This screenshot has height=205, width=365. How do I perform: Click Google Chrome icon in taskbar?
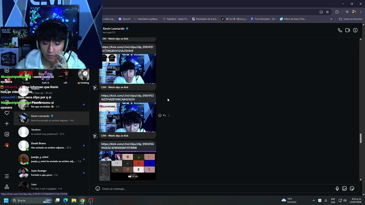[82, 200]
